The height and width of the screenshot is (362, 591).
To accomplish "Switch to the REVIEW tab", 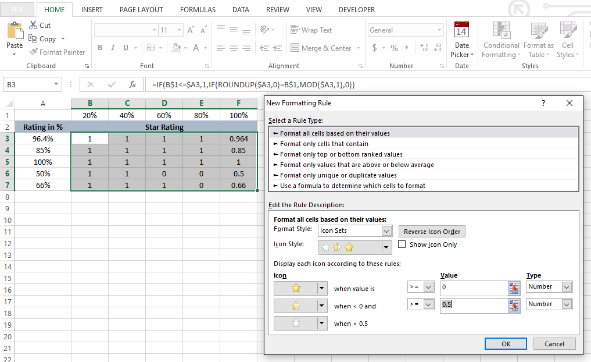I will [277, 10].
